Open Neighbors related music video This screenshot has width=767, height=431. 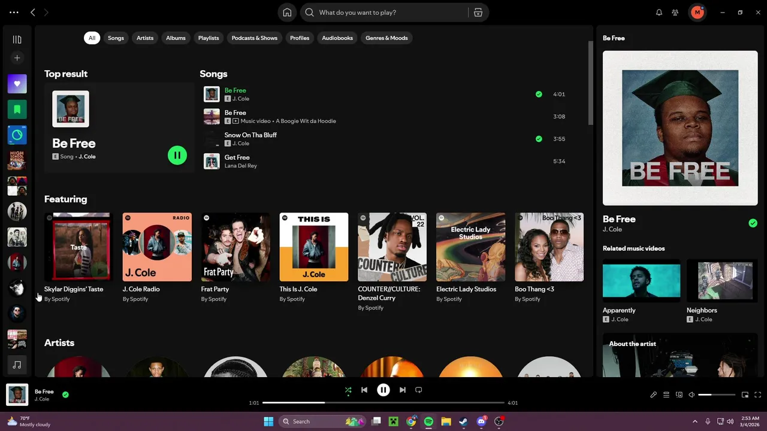coord(722,292)
